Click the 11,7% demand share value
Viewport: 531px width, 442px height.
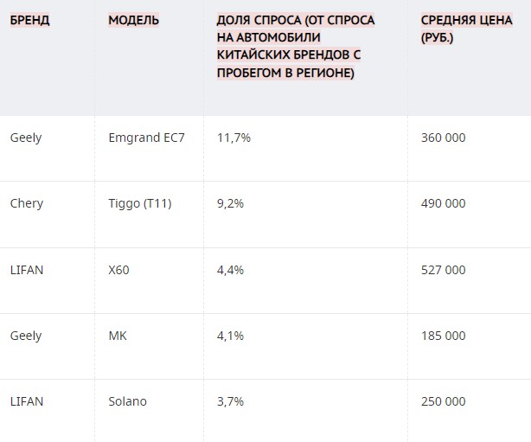[x=234, y=138]
